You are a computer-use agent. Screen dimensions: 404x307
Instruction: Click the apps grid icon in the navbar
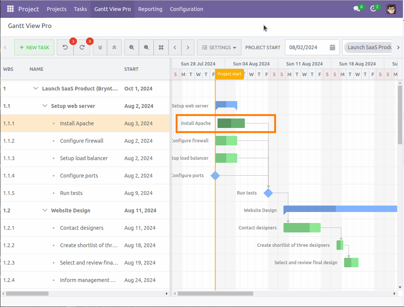10,9
